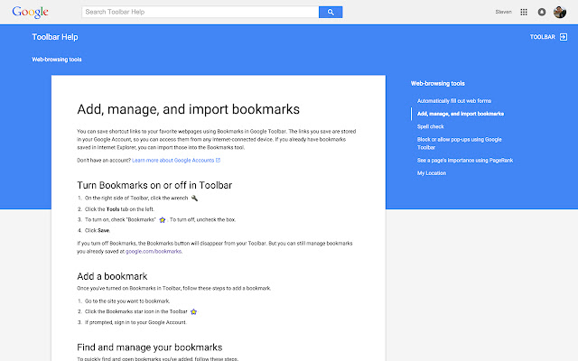Go to the TOOLBAR product link
578x361 pixels.
pyautogui.click(x=542, y=37)
